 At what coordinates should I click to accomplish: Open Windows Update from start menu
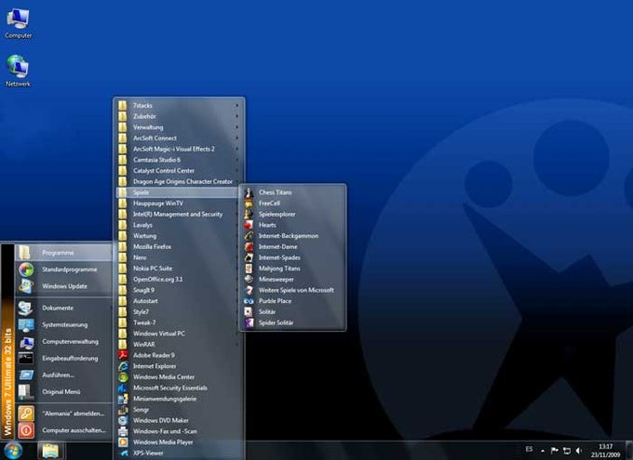(64, 286)
